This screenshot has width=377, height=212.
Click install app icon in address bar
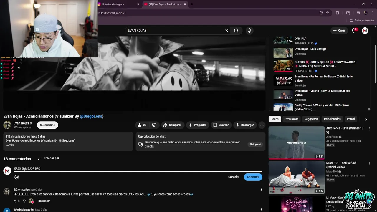click(x=321, y=13)
